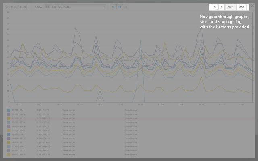This screenshot has height=161, width=258.
Task: Go to the previous graph with the < button
Action: [215, 7]
